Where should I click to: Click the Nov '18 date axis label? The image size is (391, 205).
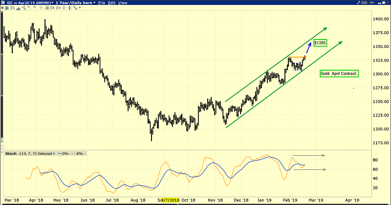tap(215, 200)
